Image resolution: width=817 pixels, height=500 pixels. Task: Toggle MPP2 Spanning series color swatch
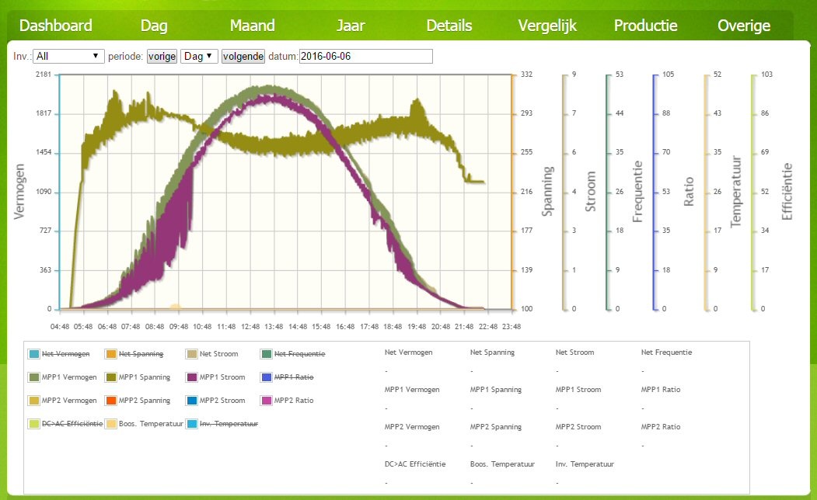pos(111,401)
